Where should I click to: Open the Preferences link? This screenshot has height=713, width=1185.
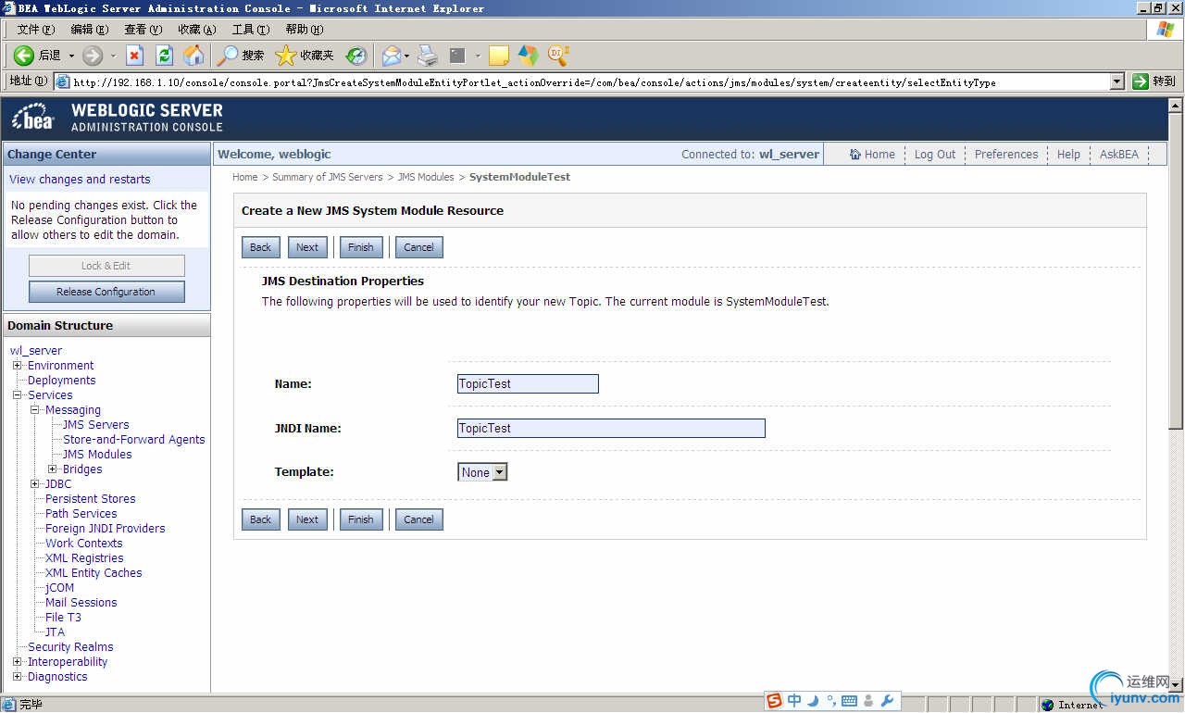(1006, 155)
